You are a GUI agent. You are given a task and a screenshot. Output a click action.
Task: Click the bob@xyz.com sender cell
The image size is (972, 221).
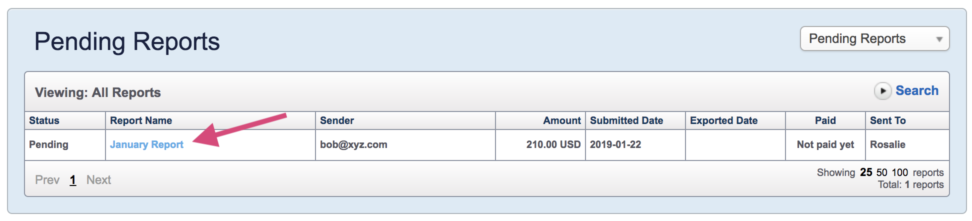pos(405,145)
